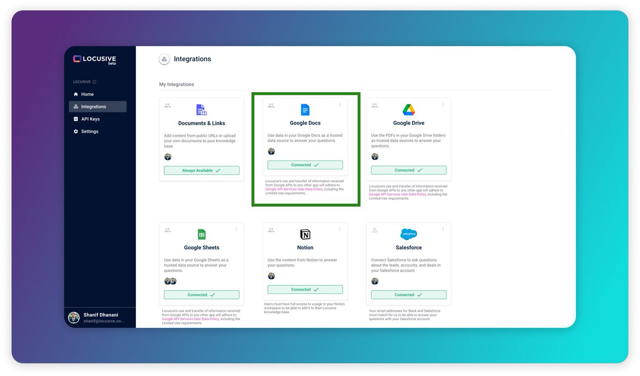Click the Google Docs blue document icon
Screen dimensions: 640x376
[x=305, y=110]
